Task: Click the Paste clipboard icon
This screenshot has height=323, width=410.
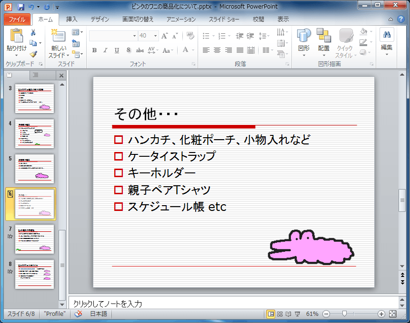Action: [16, 36]
